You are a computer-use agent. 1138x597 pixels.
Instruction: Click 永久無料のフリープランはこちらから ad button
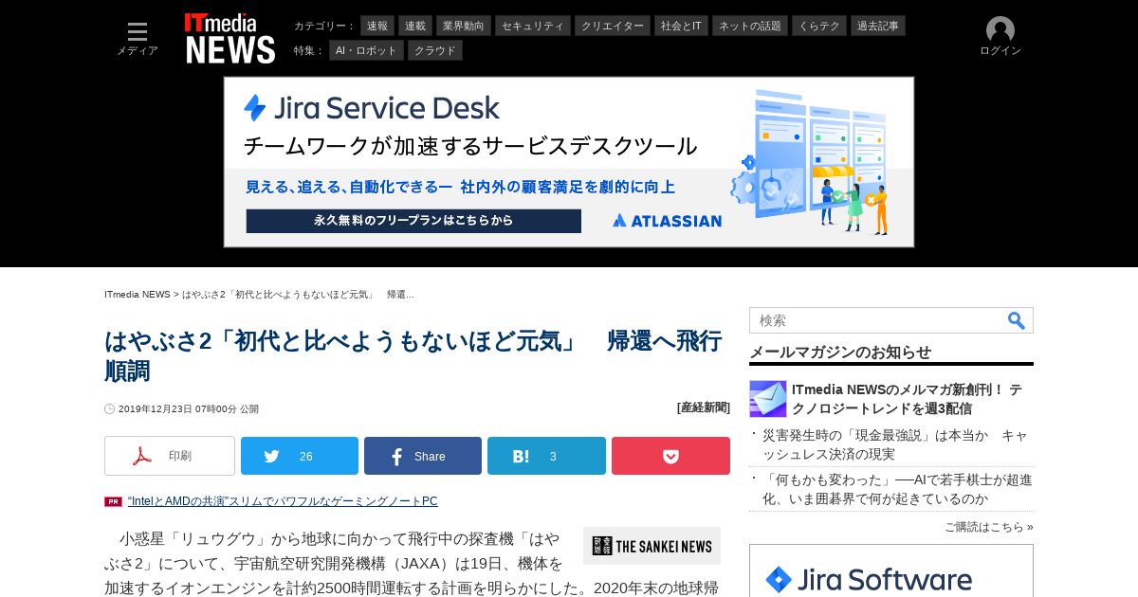tap(413, 221)
